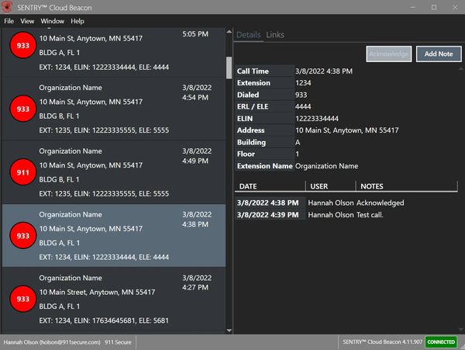Click the '3/8/2022 4:27 PM' call timestamp

tap(197, 282)
